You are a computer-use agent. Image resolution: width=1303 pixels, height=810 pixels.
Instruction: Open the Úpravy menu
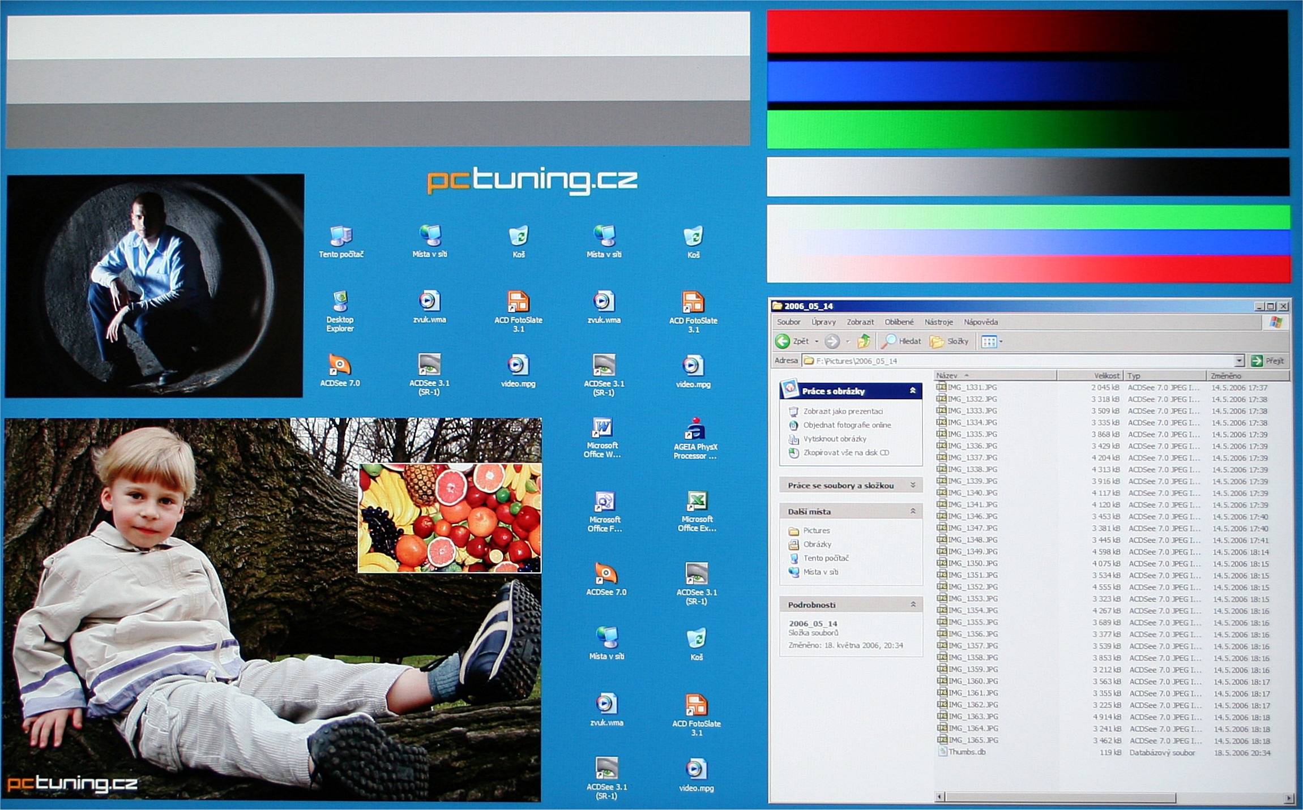(823, 322)
